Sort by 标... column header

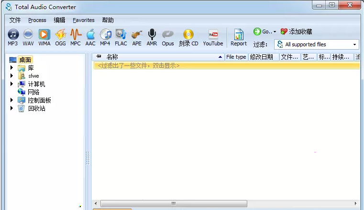click(x=324, y=57)
